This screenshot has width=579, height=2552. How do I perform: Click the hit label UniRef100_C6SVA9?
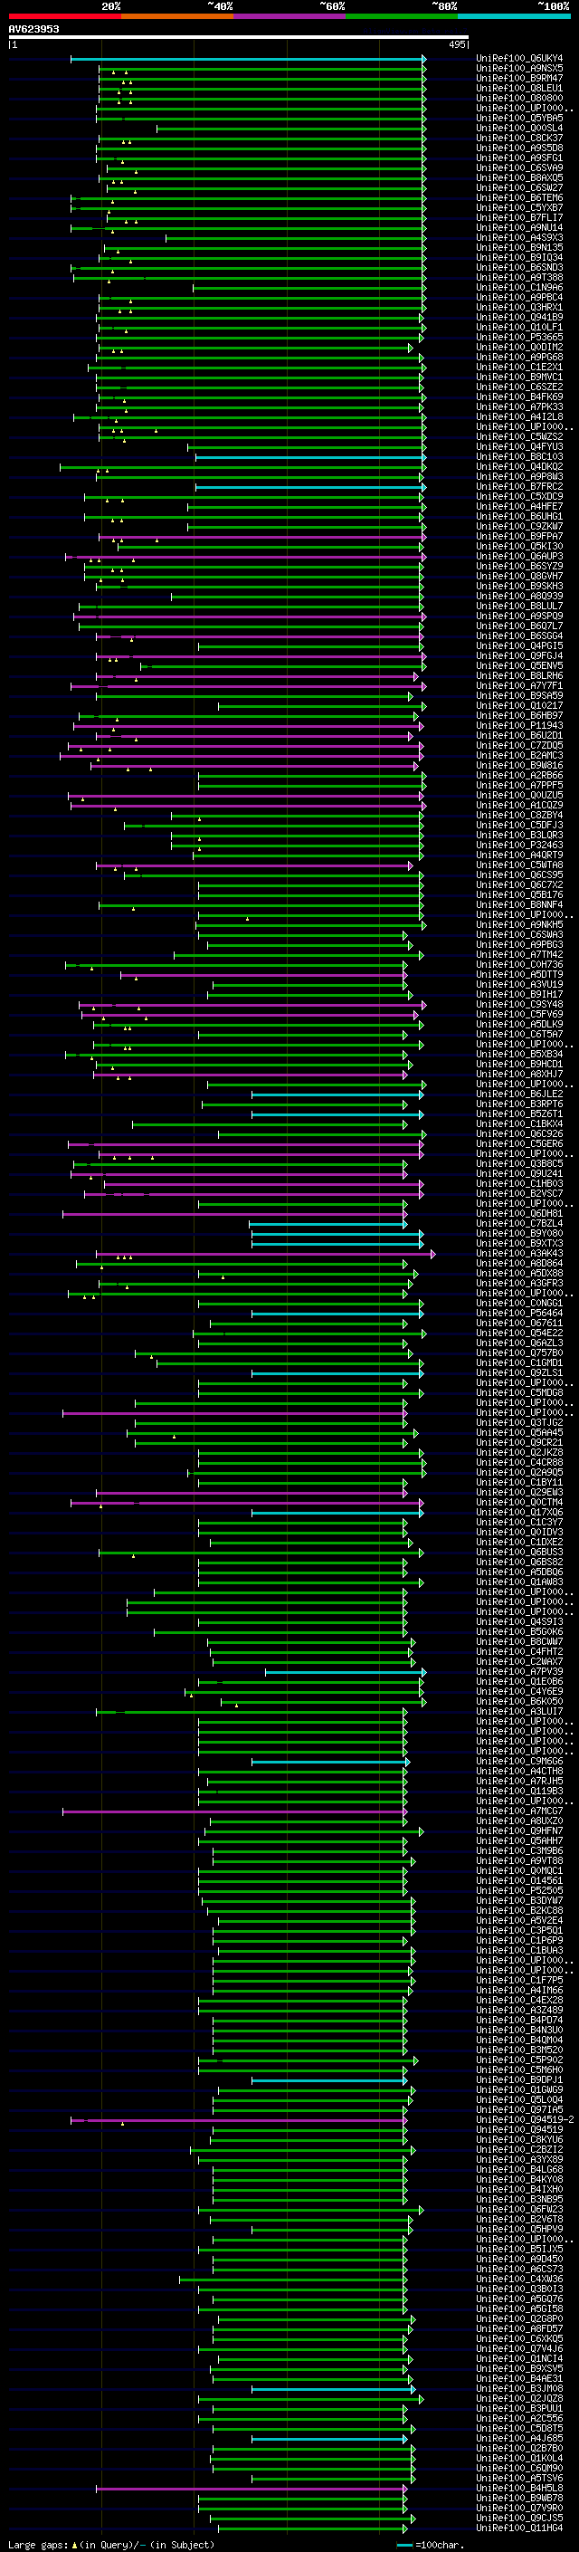pos(519,167)
